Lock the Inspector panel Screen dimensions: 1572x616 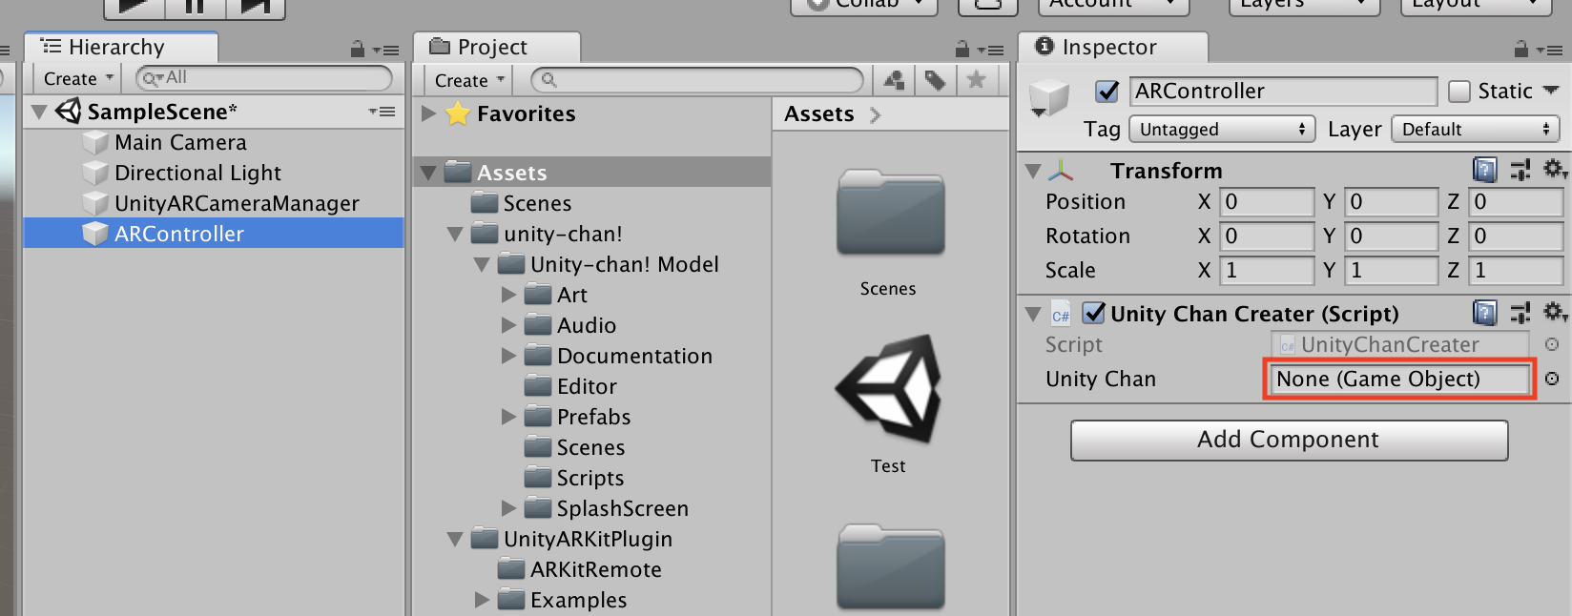(1520, 49)
